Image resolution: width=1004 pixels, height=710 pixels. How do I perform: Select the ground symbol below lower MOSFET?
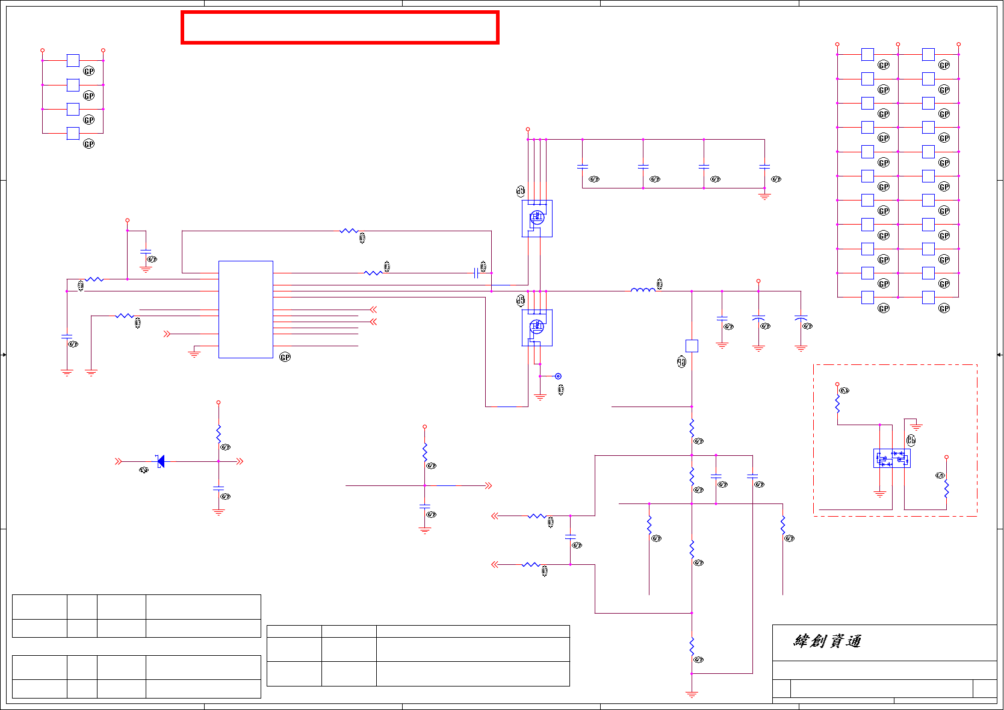540,397
